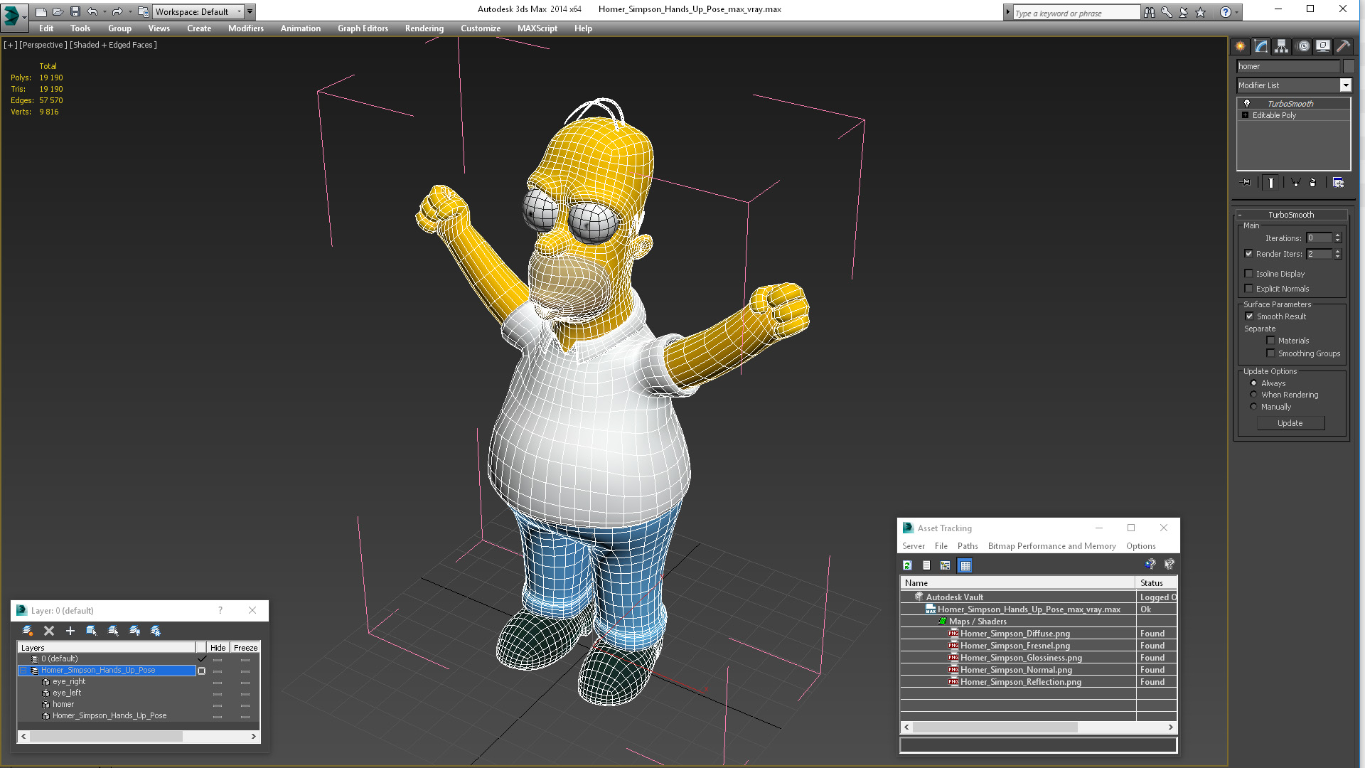Expand the Editable Poly sub-objects
Screen dimensions: 1365x768
click(1245, 115)
